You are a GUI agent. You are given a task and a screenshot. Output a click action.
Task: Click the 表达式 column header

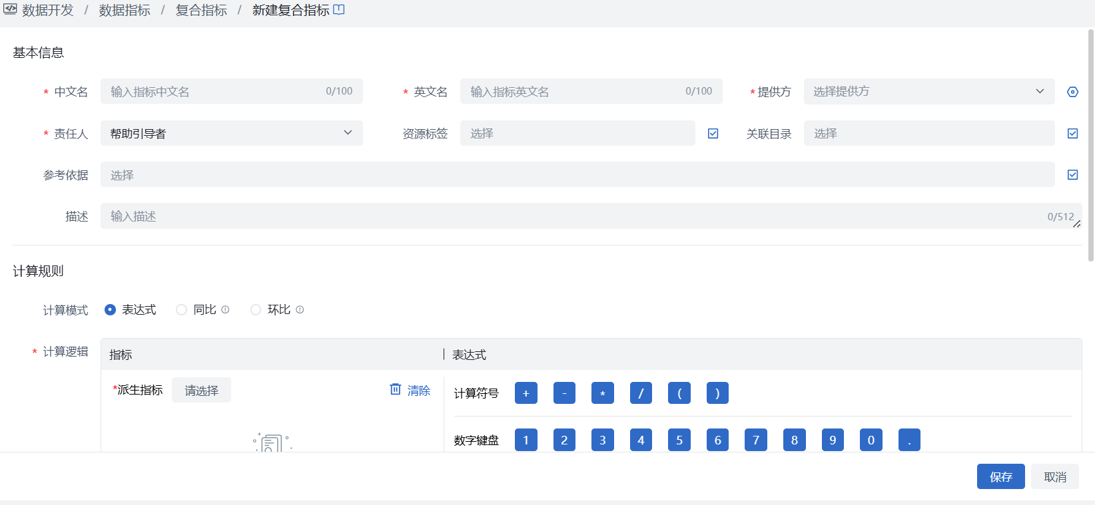click(x=469, y=355)
